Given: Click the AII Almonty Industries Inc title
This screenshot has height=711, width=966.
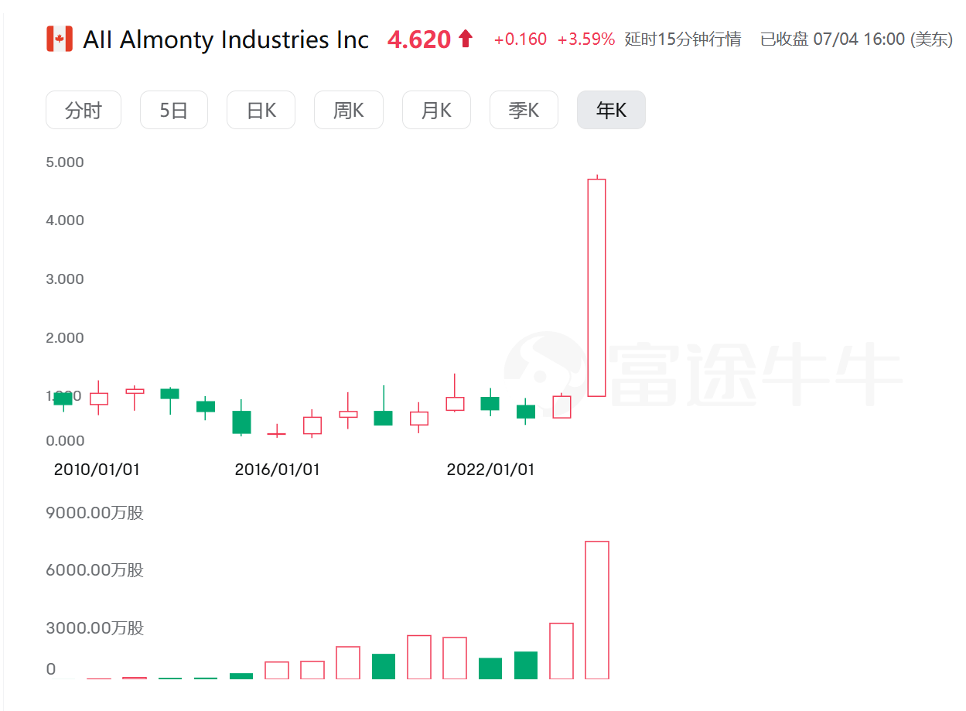Looking at the screenshot, I should (x=226, y=39).
